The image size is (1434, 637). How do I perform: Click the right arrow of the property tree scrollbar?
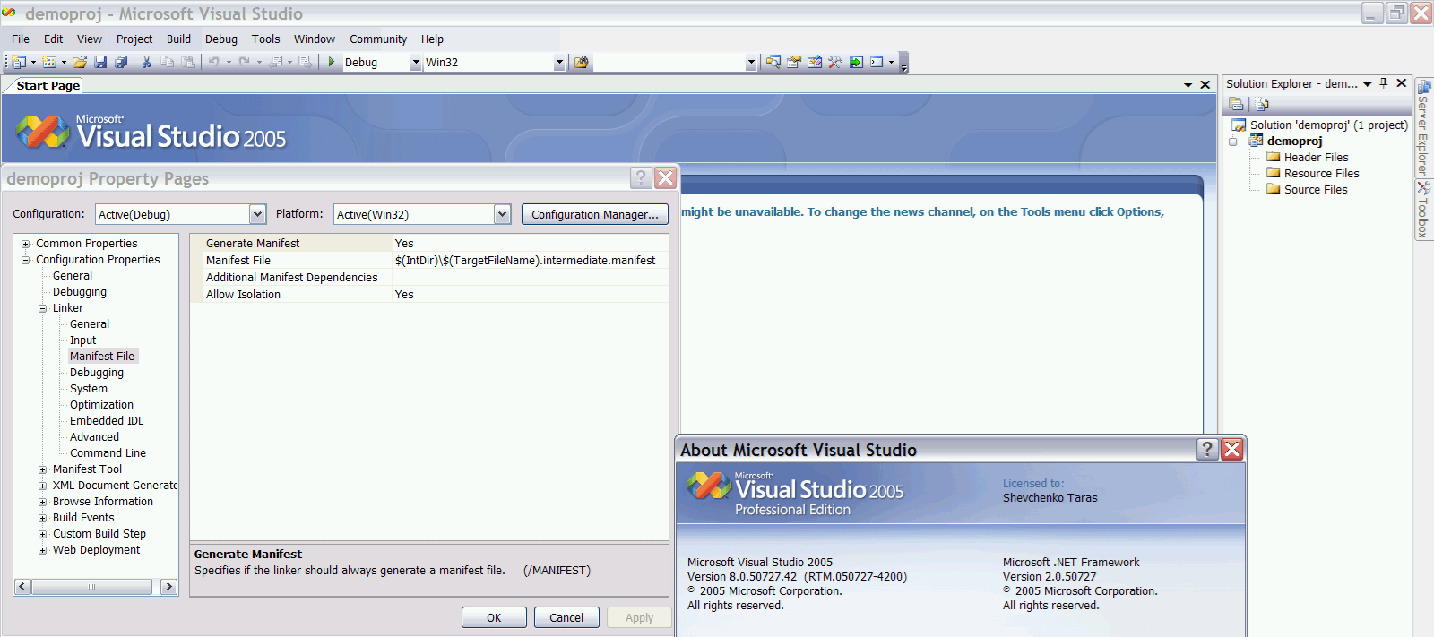click(168, 587)
